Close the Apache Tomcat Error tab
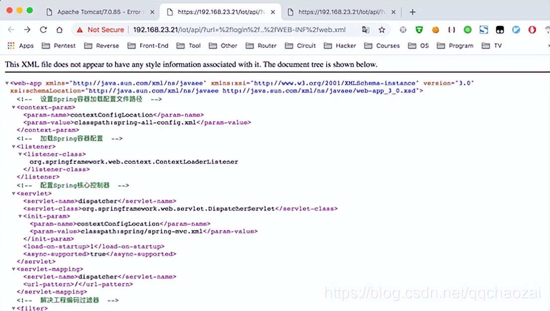The height and width of the screenshot is (311, 550). point(152,12)
